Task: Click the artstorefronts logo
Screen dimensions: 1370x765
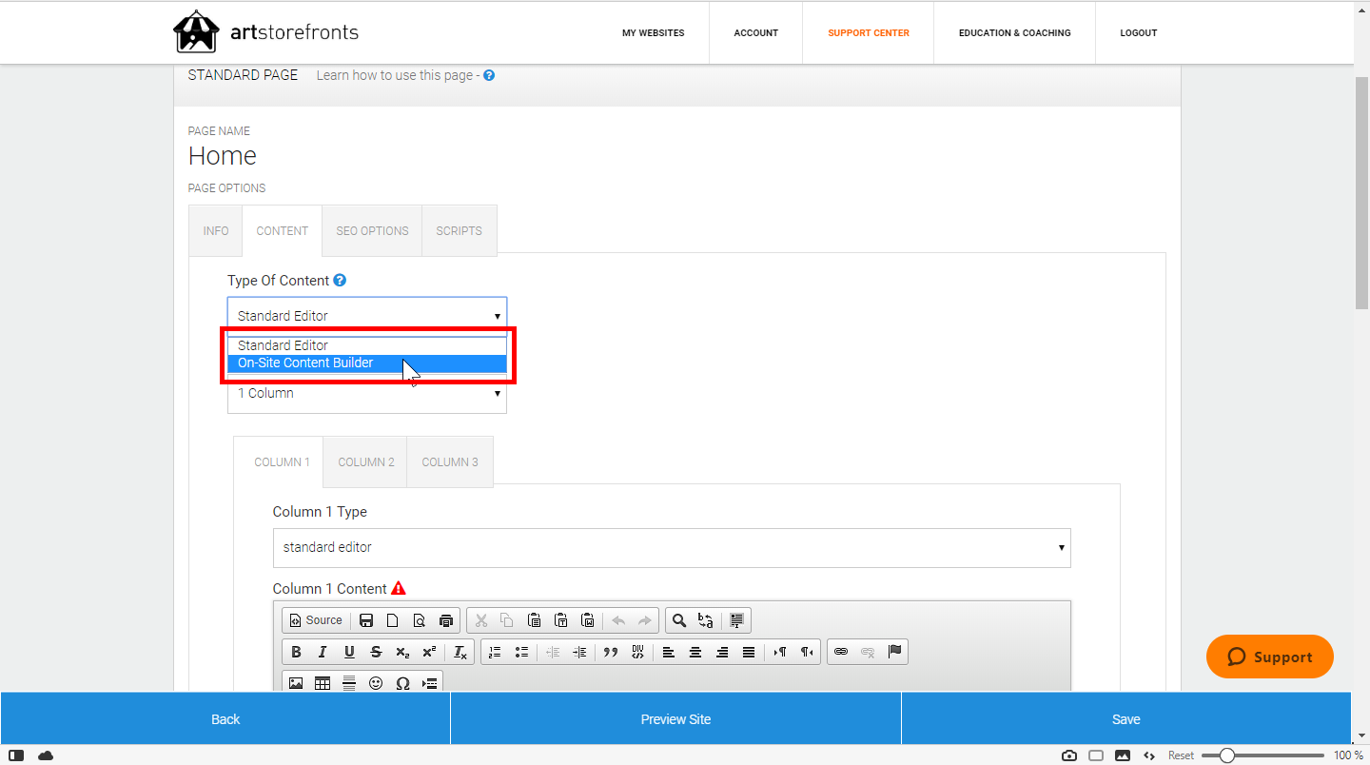Action: click(266, 31)
